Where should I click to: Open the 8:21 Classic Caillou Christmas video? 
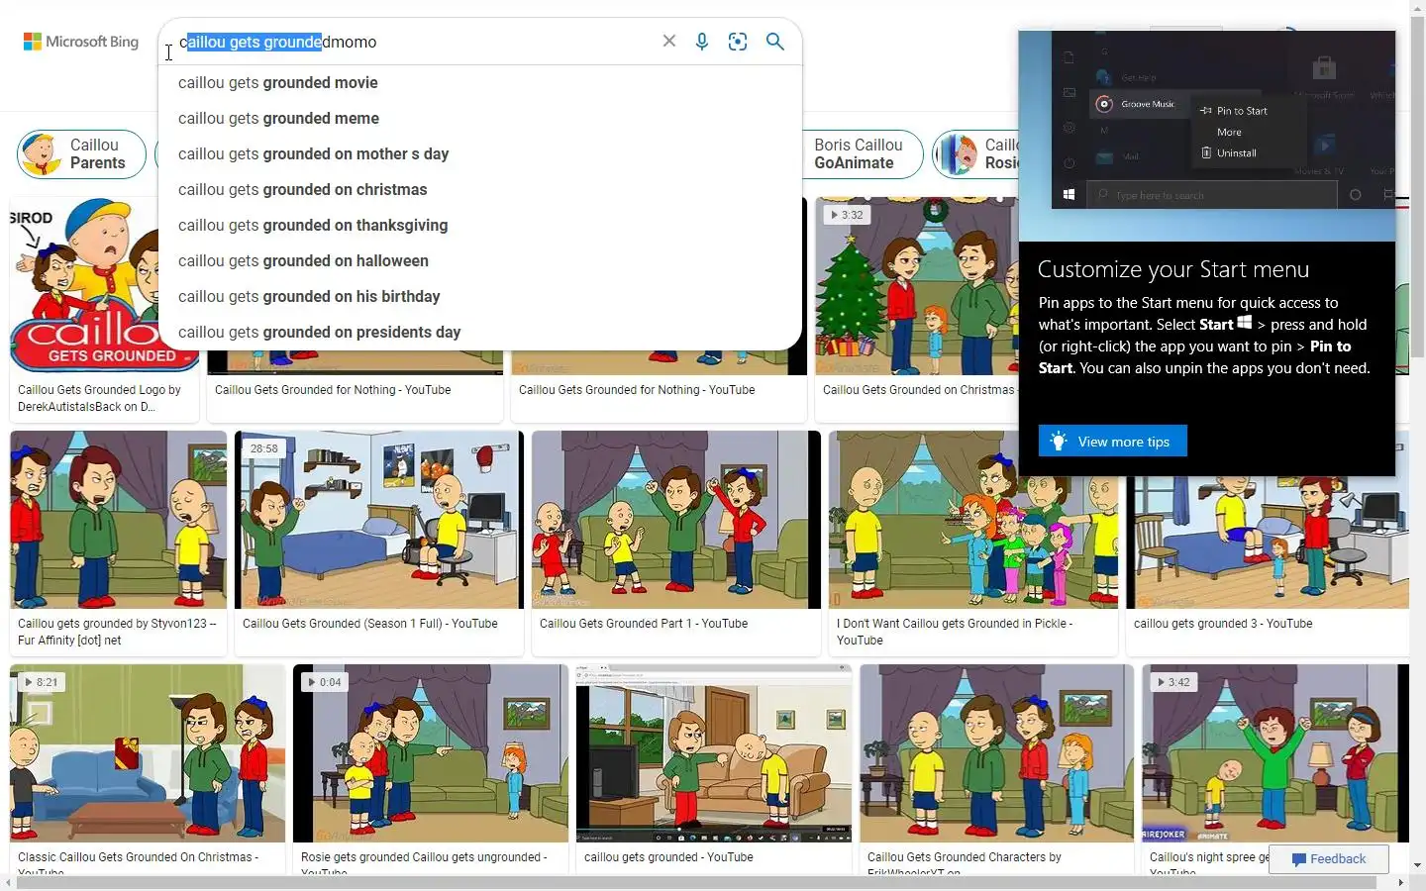(148, 753)
